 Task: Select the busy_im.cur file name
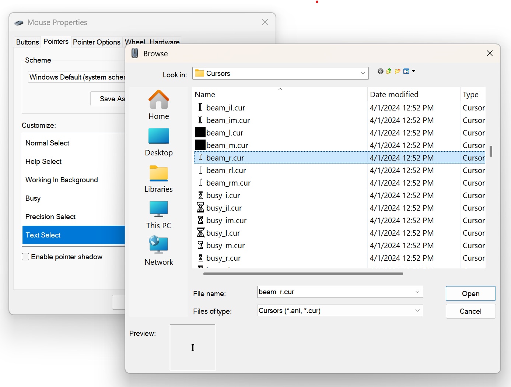tap(226, 221)
